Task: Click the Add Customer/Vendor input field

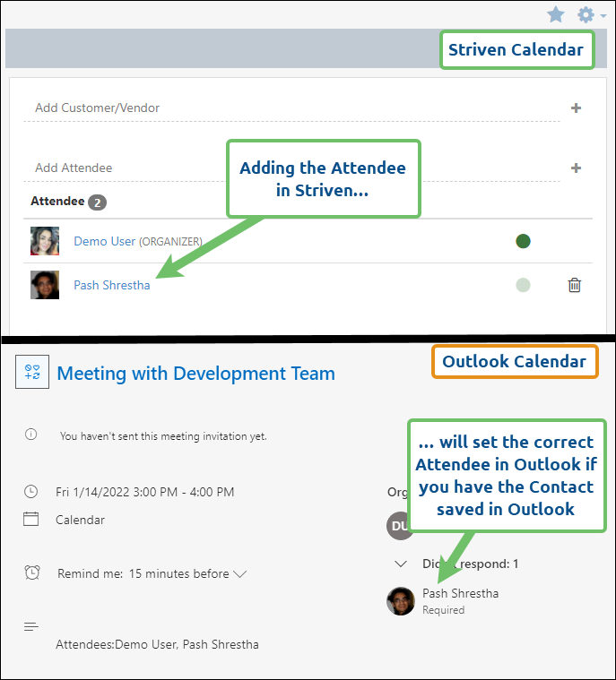Action: (291, 108)
